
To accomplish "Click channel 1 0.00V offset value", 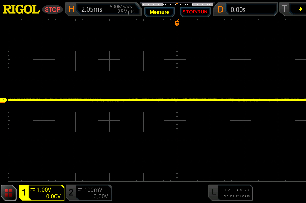I will 53,196.
